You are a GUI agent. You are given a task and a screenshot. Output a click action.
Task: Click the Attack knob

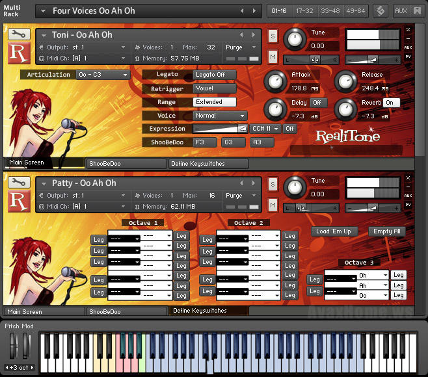point(275,81)
